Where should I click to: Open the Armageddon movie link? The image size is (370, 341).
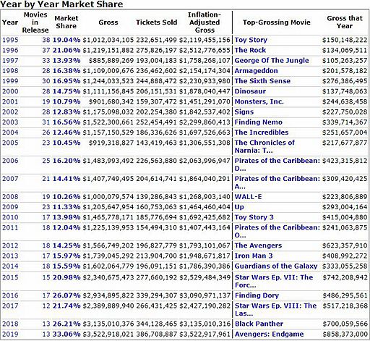(x=256, y=71)
